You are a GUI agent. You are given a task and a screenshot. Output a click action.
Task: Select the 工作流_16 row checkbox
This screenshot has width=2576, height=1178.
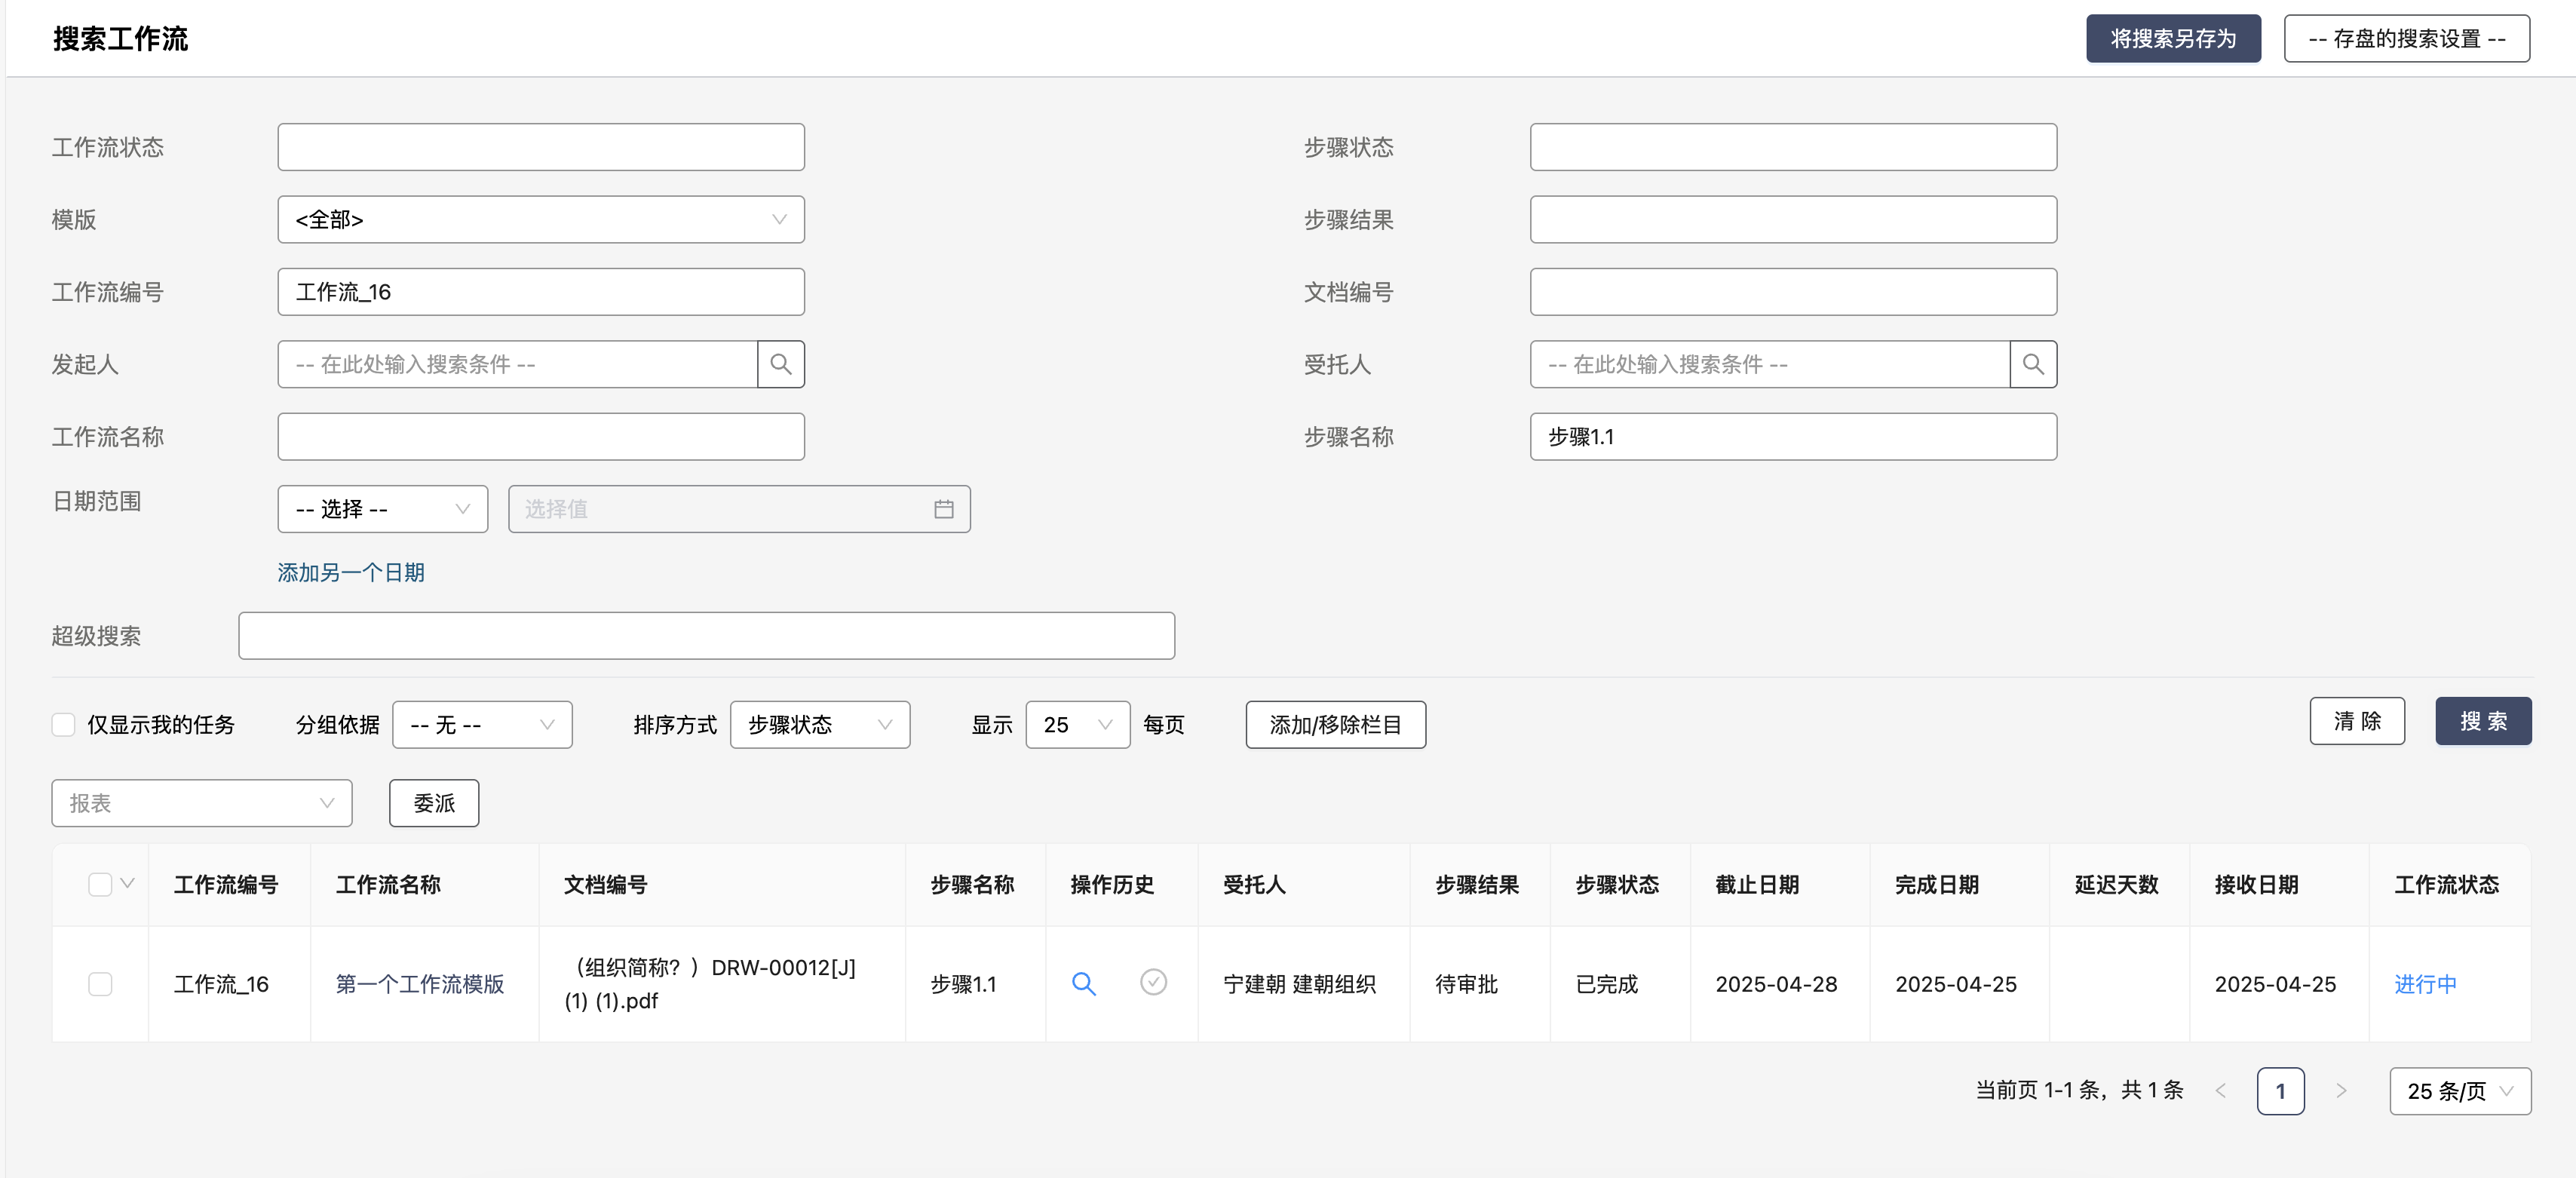click(100, 984)
